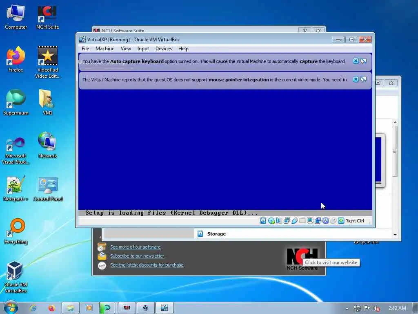Click second icon on Auto capture keyboard notification

(x=364, y=61)
